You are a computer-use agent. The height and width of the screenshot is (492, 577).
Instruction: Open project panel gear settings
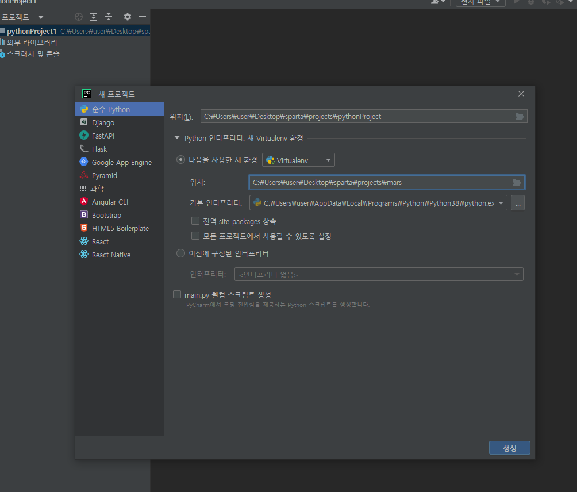pyautogui.click(x=128, y=17)
